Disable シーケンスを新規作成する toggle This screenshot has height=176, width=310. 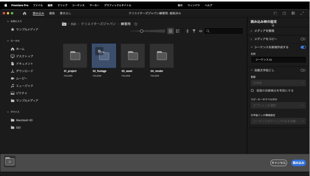point(303,47)
